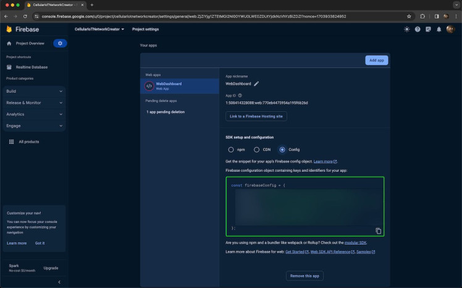Click the project settings gear icon
462x288 pixels.
60,43
